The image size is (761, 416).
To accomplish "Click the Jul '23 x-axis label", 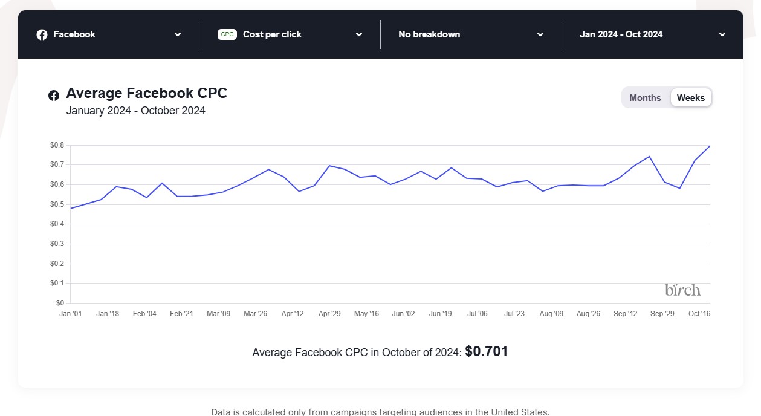I will pyautogui.click(x=514, y=314).
